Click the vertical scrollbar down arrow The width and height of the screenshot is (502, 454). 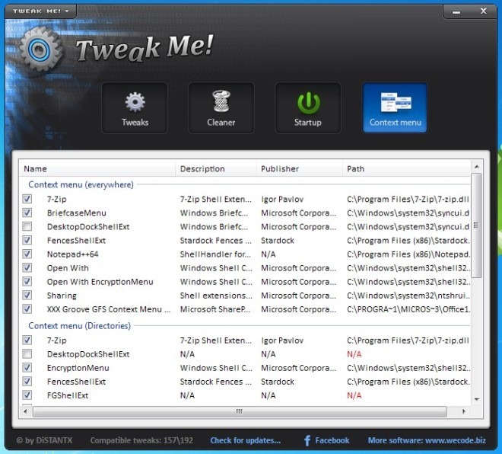click(477, 399)
